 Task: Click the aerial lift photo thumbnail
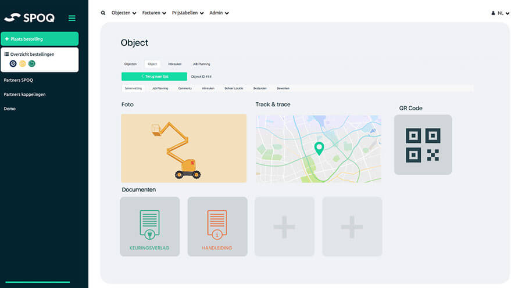(x=184, y=148)
